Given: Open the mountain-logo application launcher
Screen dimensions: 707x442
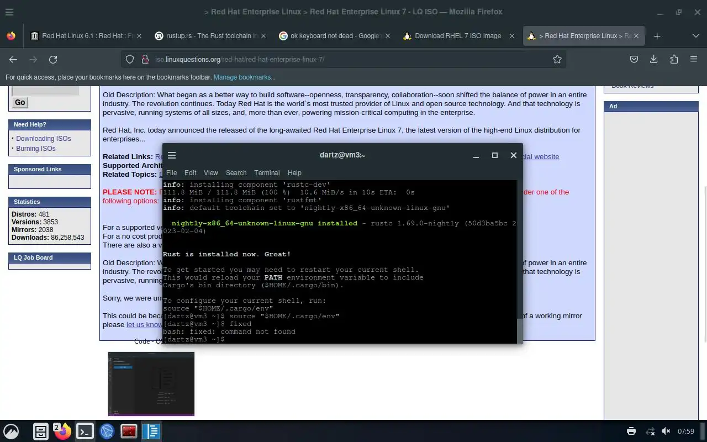Looking at the screenshot, I should [x=11, y=432].
